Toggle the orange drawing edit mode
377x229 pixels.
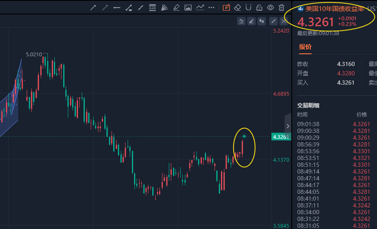coord(226,8)
